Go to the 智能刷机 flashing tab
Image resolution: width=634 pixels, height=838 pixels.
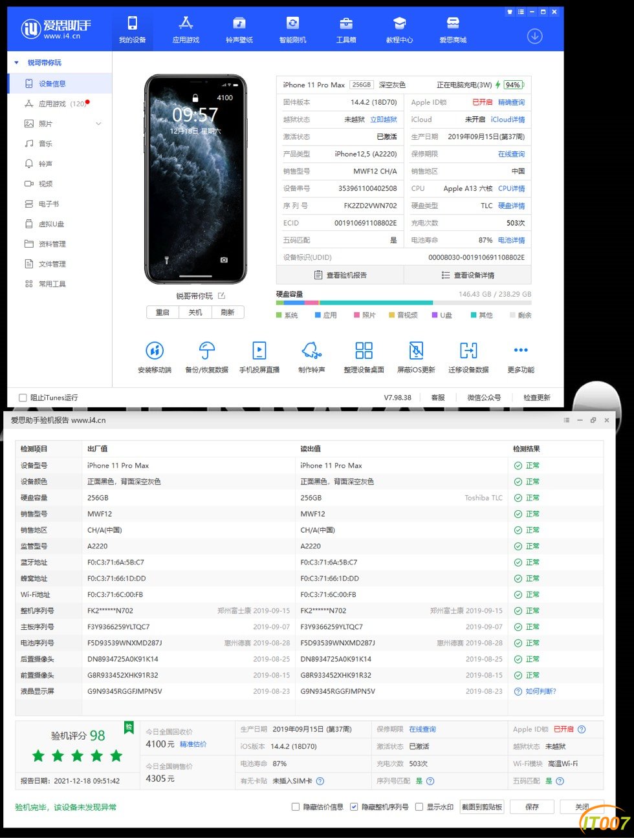point(293,30)
